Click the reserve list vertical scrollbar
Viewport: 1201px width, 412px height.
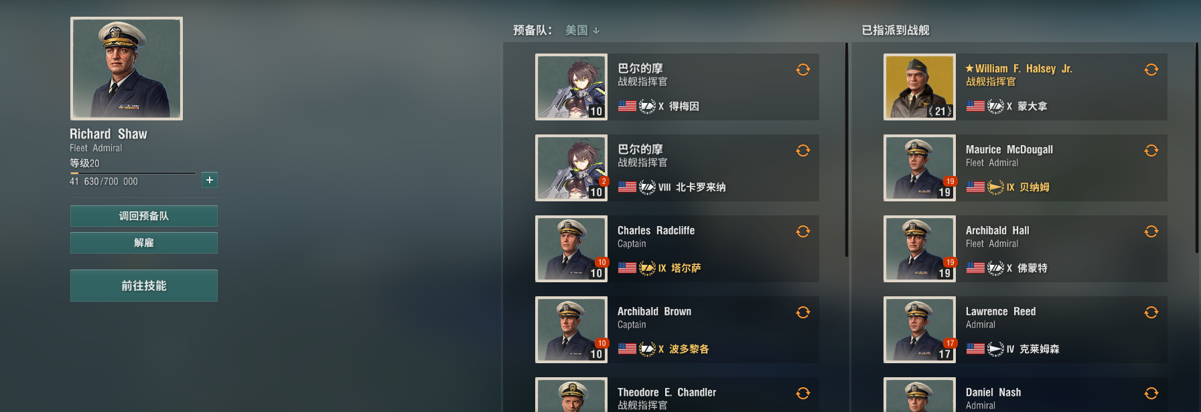(x=847, y=150)
